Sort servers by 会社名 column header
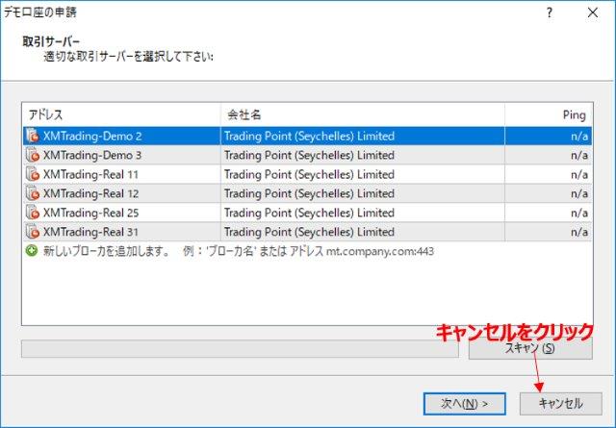 (362, 114)
